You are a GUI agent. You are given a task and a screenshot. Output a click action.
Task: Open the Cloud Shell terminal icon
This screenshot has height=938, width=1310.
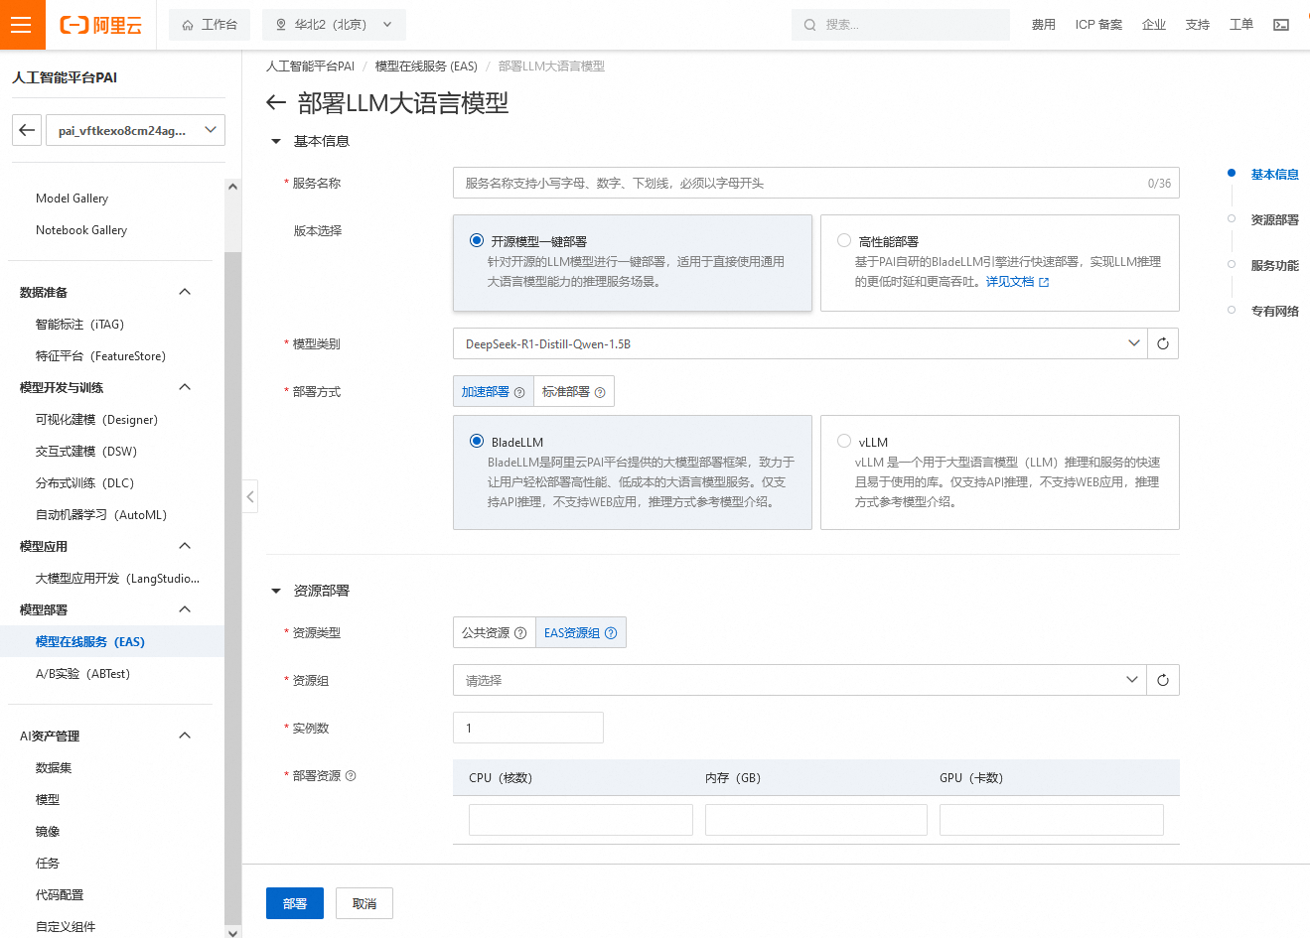[x=1281, y=25]
